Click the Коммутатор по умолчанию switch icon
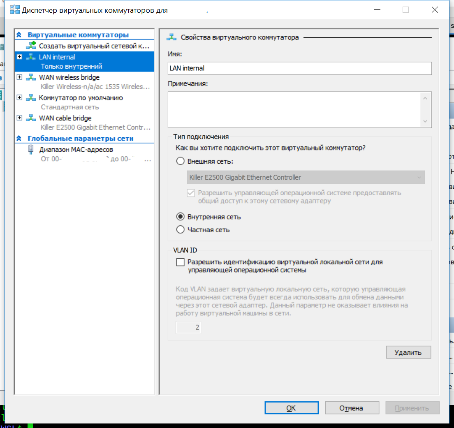Screen dimensions: 454x428 [31, 97]
